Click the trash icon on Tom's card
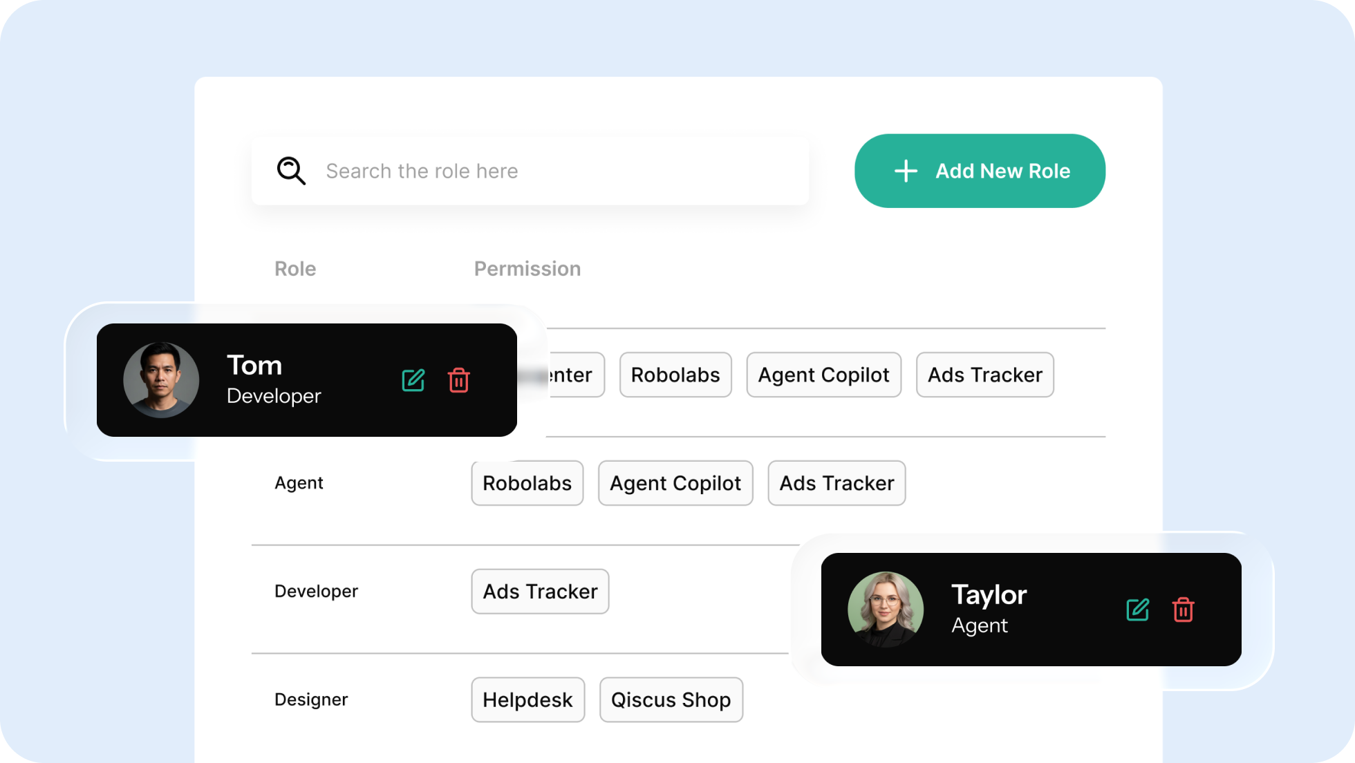Image resolution: width=1355 pixels, height=763 pixels. (458, 380)
